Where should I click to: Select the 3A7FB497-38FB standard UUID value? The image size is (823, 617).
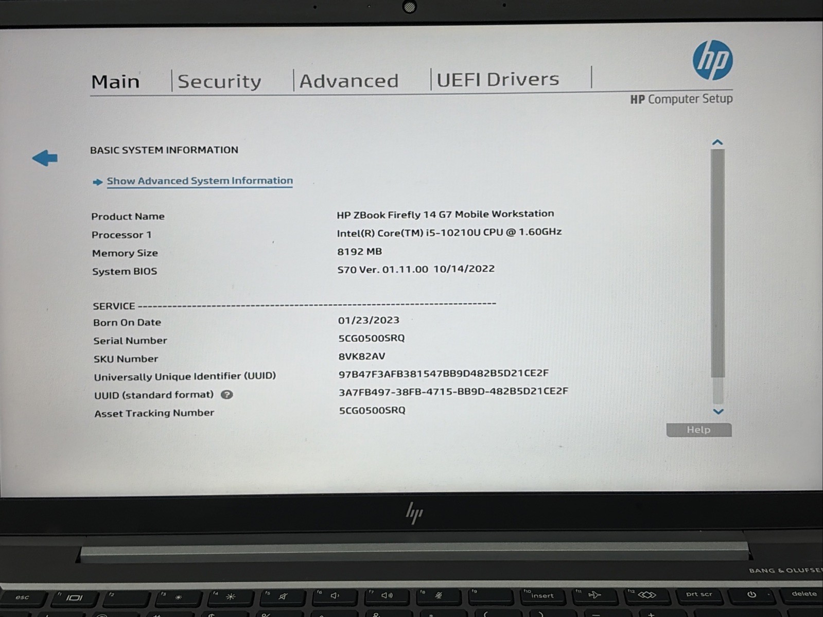(453, 392)
